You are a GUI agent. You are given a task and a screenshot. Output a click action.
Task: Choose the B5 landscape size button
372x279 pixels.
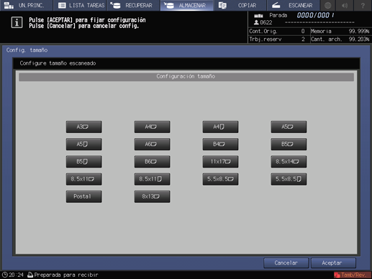pos(289,145)
